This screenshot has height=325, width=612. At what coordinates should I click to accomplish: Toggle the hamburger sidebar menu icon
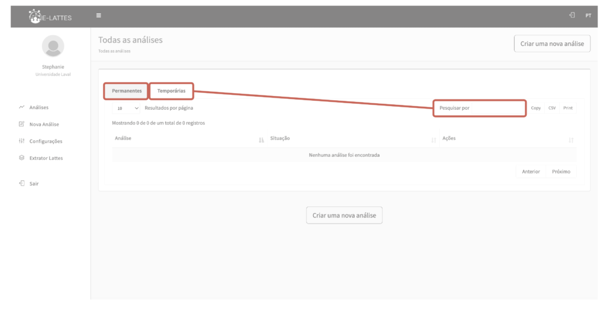tap(99, 16)
